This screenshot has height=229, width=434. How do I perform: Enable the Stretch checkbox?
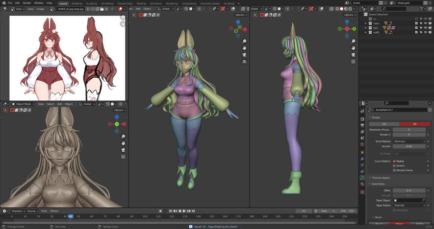(394, 166)
